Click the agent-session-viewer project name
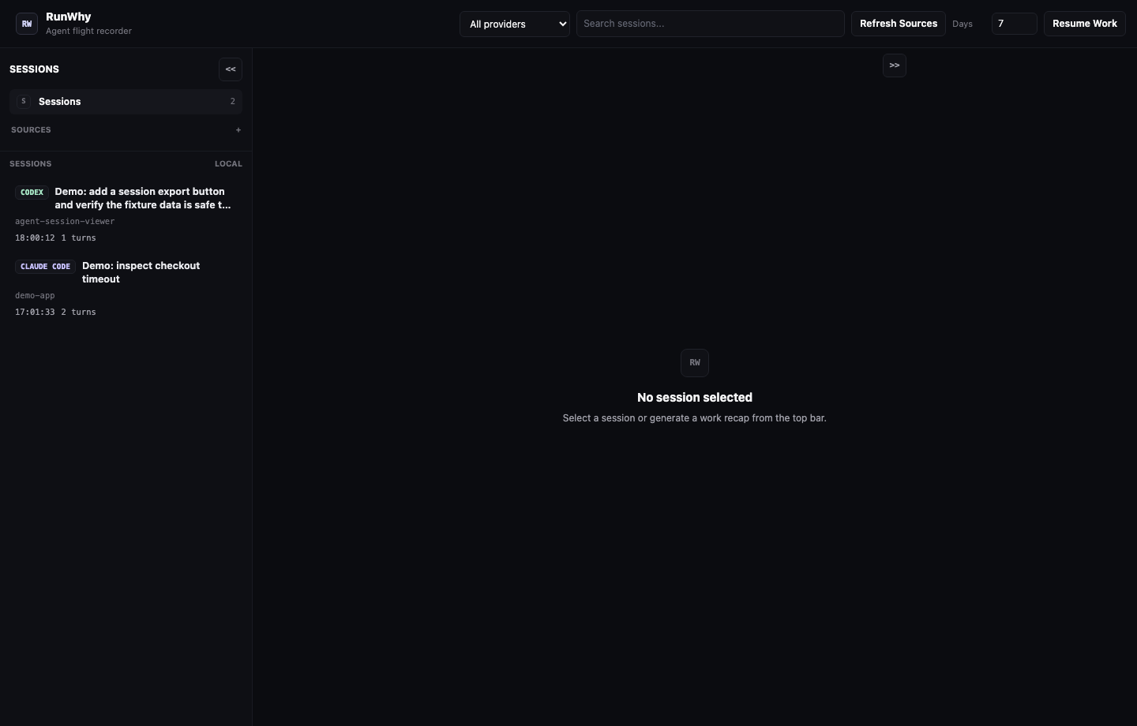 (65, 222)
